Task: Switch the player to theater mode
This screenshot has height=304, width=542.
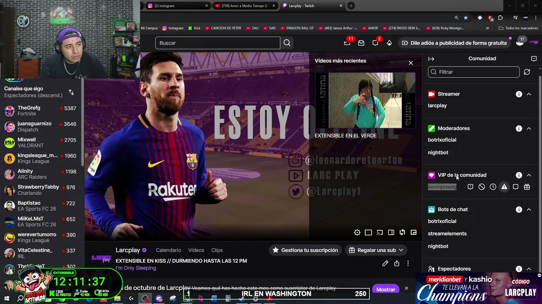Action: coord(368,233)
